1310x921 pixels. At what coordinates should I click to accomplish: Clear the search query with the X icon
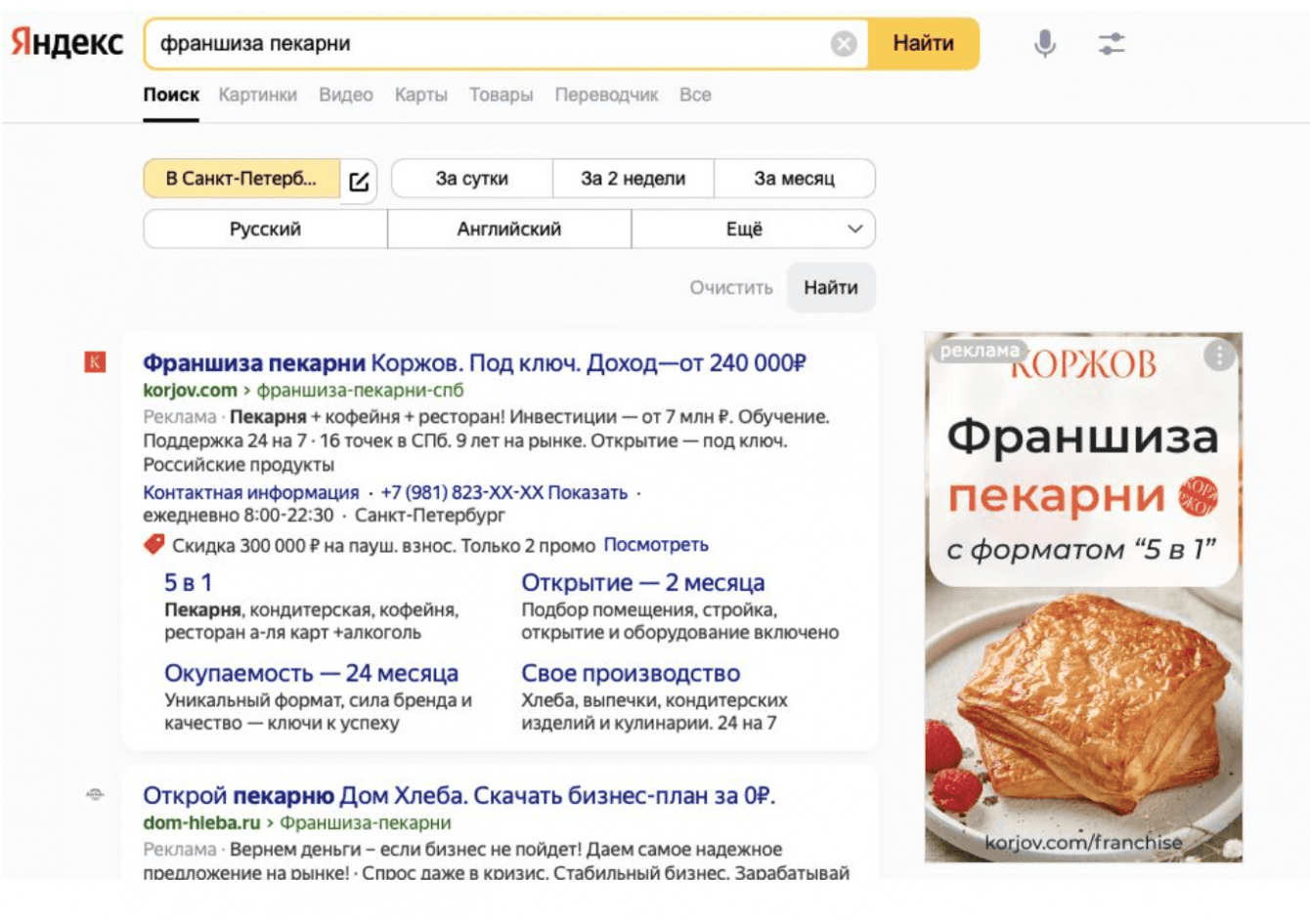(x=844, y=44)
